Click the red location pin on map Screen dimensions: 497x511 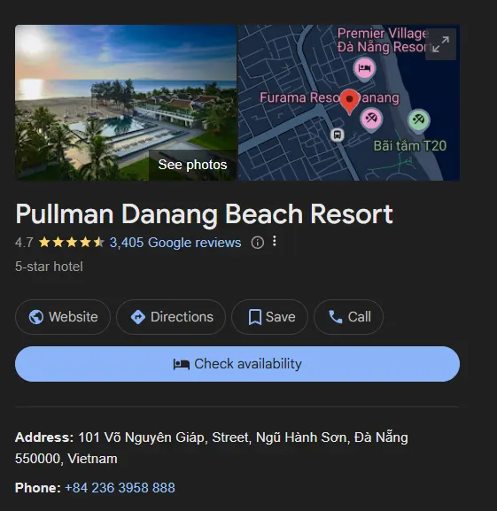tap(349, 102)
